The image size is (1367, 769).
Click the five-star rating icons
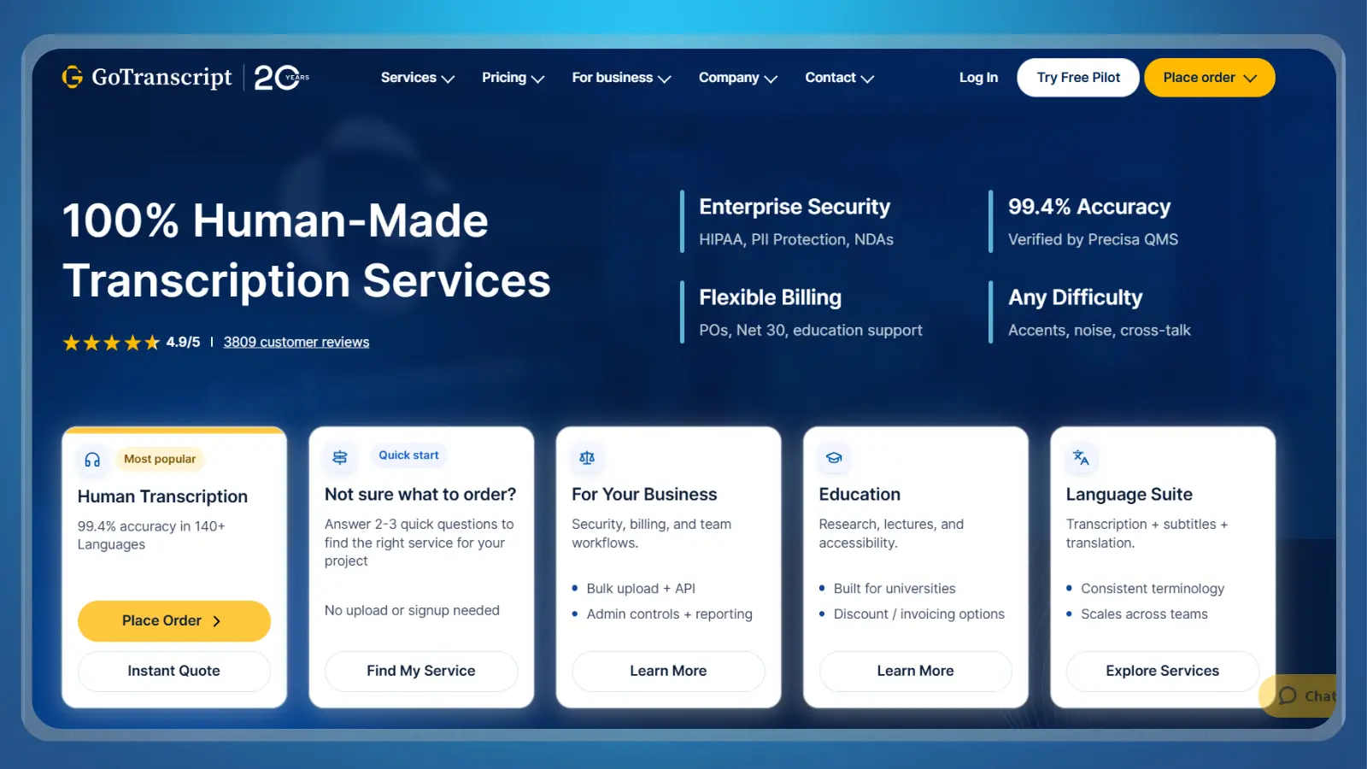(x=111, y=343)
